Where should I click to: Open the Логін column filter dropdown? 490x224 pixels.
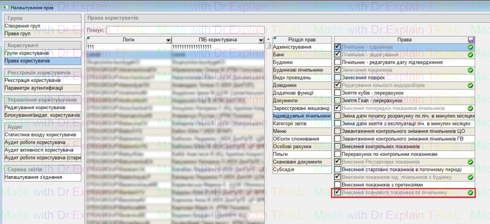point(169,39)
